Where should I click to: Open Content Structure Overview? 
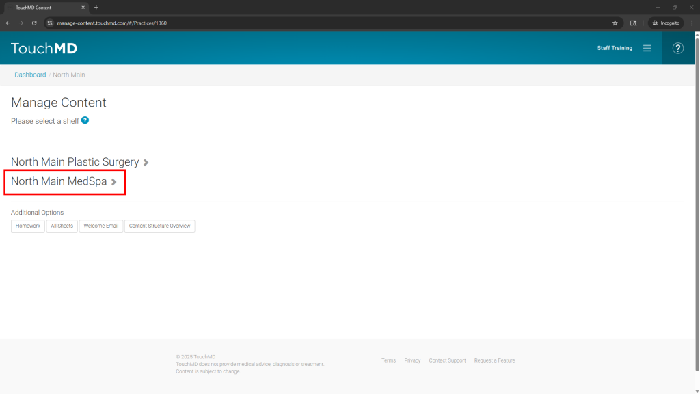coord(159,226)
